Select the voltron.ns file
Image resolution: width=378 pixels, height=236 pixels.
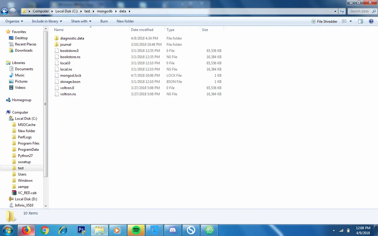(x=68, y=94)
